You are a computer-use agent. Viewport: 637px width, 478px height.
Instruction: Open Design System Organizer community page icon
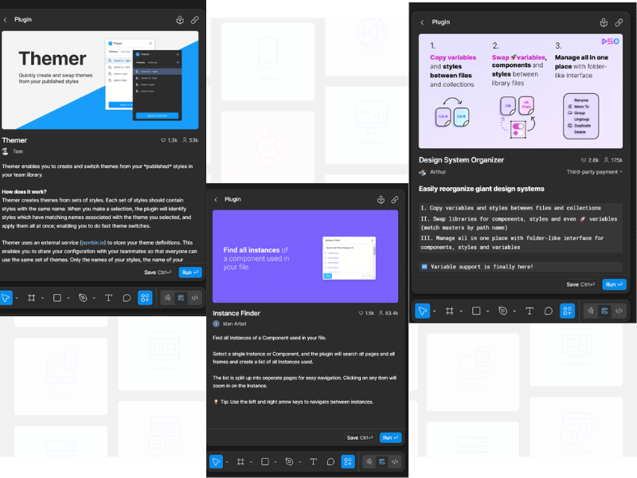click(604, 23)
